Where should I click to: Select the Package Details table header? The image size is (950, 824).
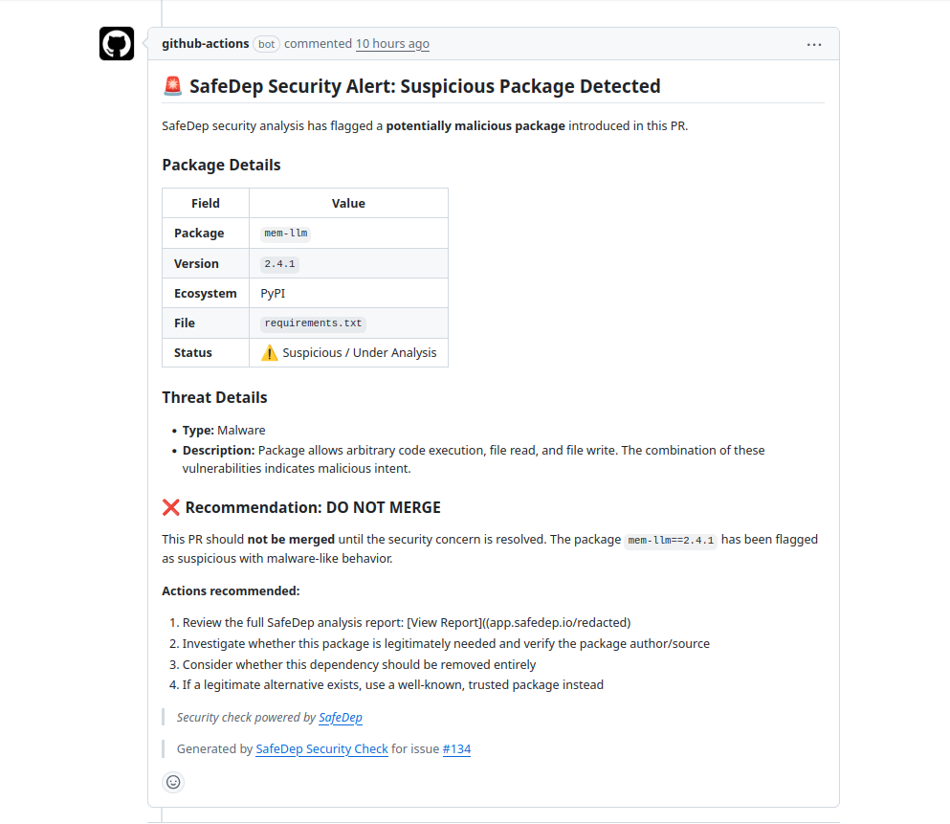click(x=221, y=165)
